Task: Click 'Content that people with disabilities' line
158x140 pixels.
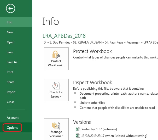Action: pos(117,108)
